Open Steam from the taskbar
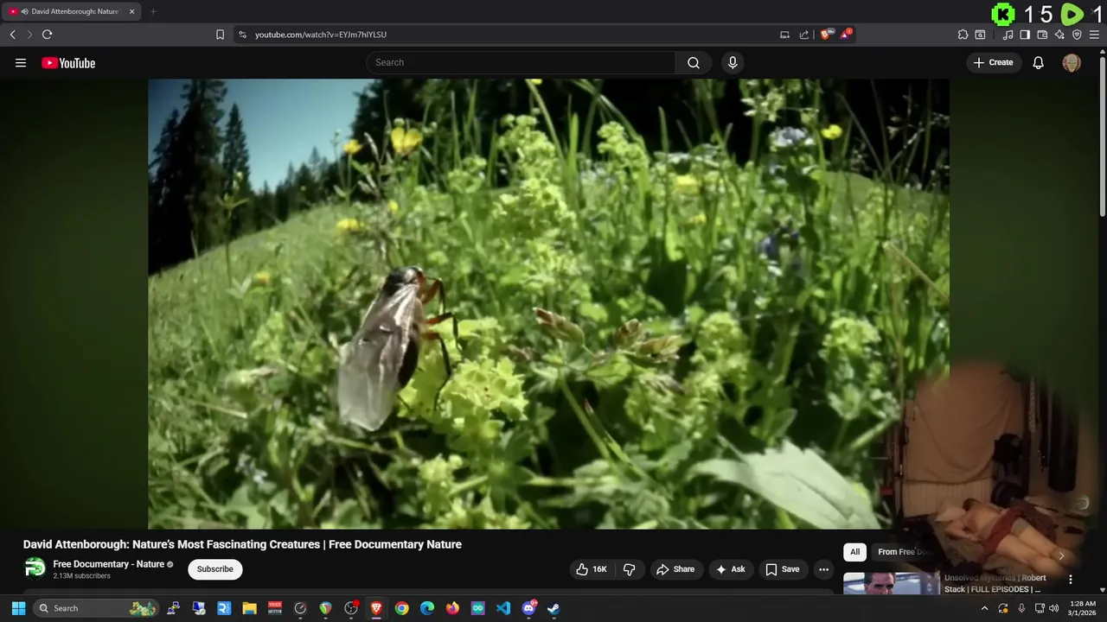Image resolution: width=1107 pixels, height=622 pixels. tap(553, 608)
